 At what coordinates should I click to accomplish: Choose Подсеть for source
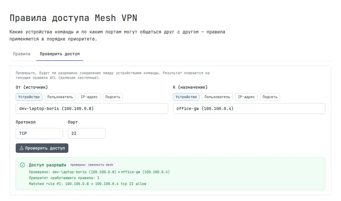[x=113, y=97]
